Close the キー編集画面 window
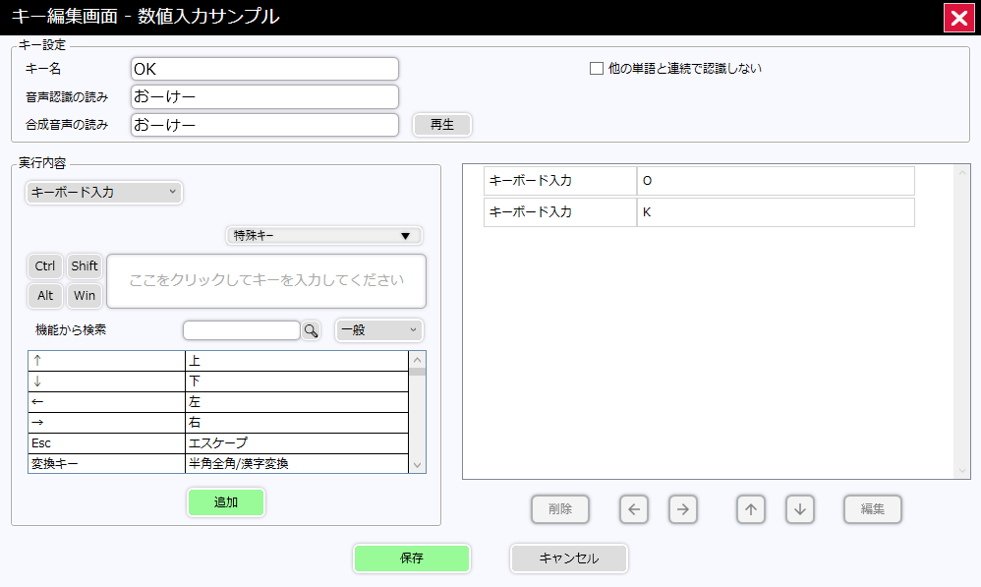Viewport: 981px width, 587px height. (959, 18)
